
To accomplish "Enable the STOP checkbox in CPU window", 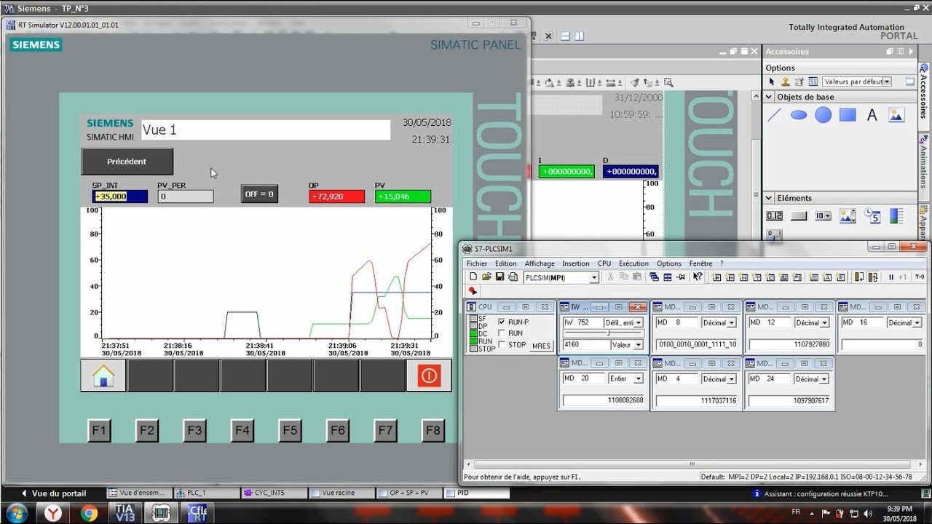I will point(502,345).
